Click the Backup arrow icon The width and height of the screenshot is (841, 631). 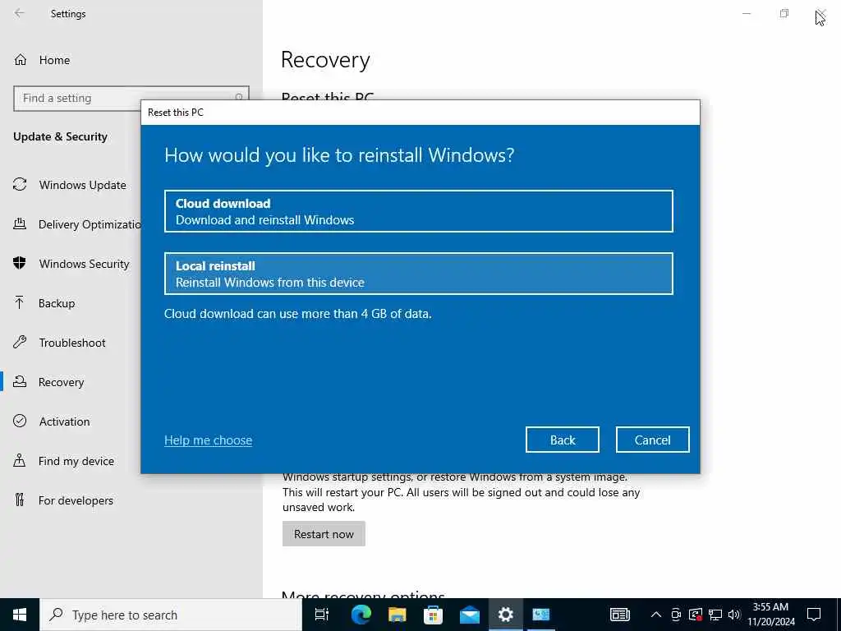20,302
